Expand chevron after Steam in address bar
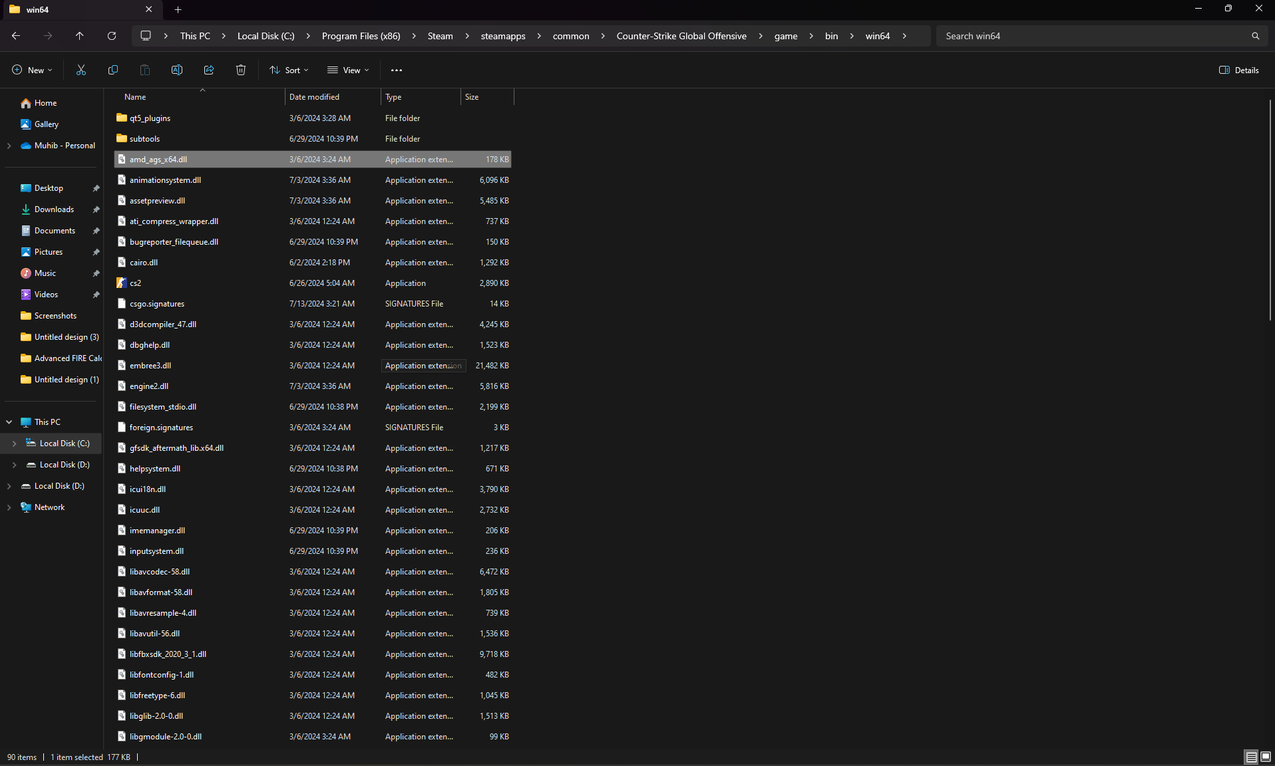The width and height of the screenshot is (1275, 766). (466, 36)
